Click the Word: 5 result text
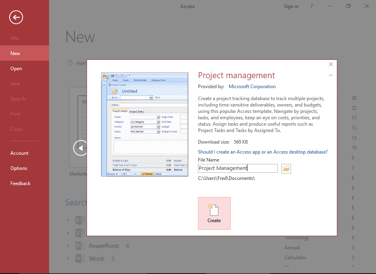The height and width of the screenshot is (274, 376). pyautogui.click(x=102, y=259)
